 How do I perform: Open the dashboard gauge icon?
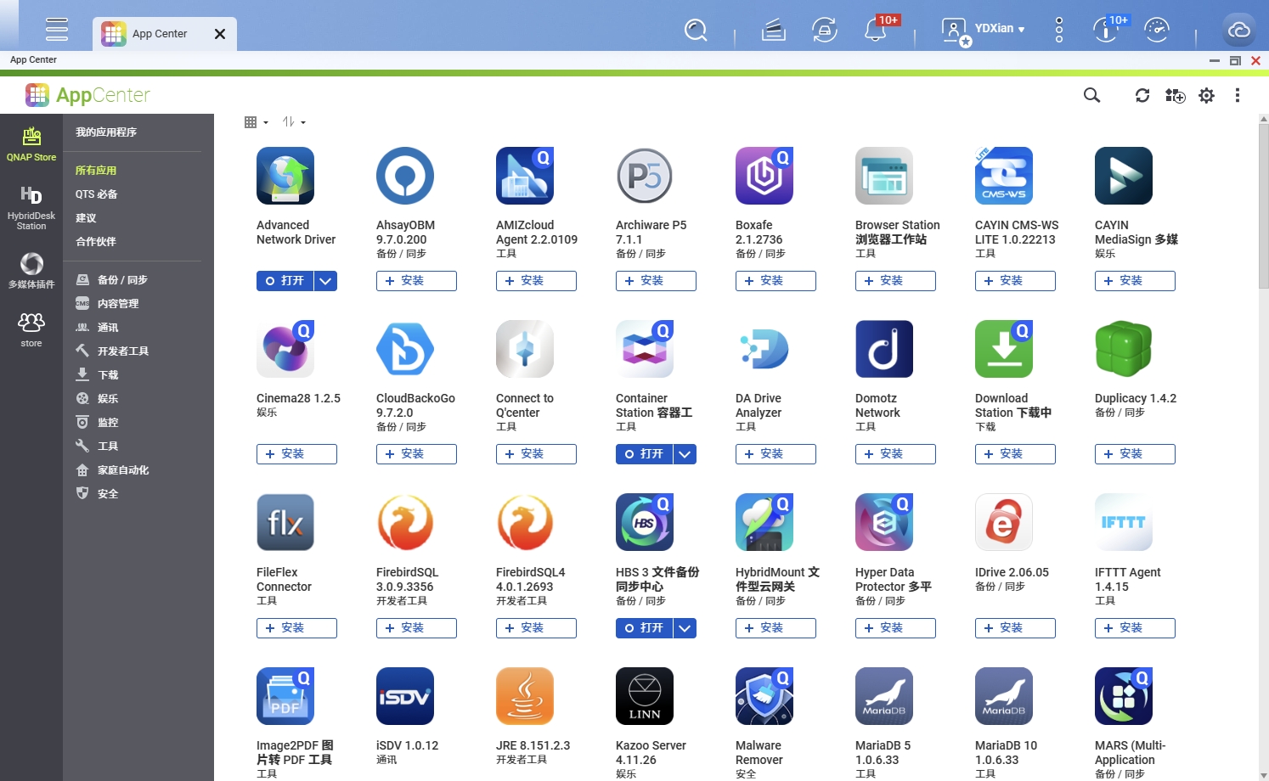coord(1156,30)
